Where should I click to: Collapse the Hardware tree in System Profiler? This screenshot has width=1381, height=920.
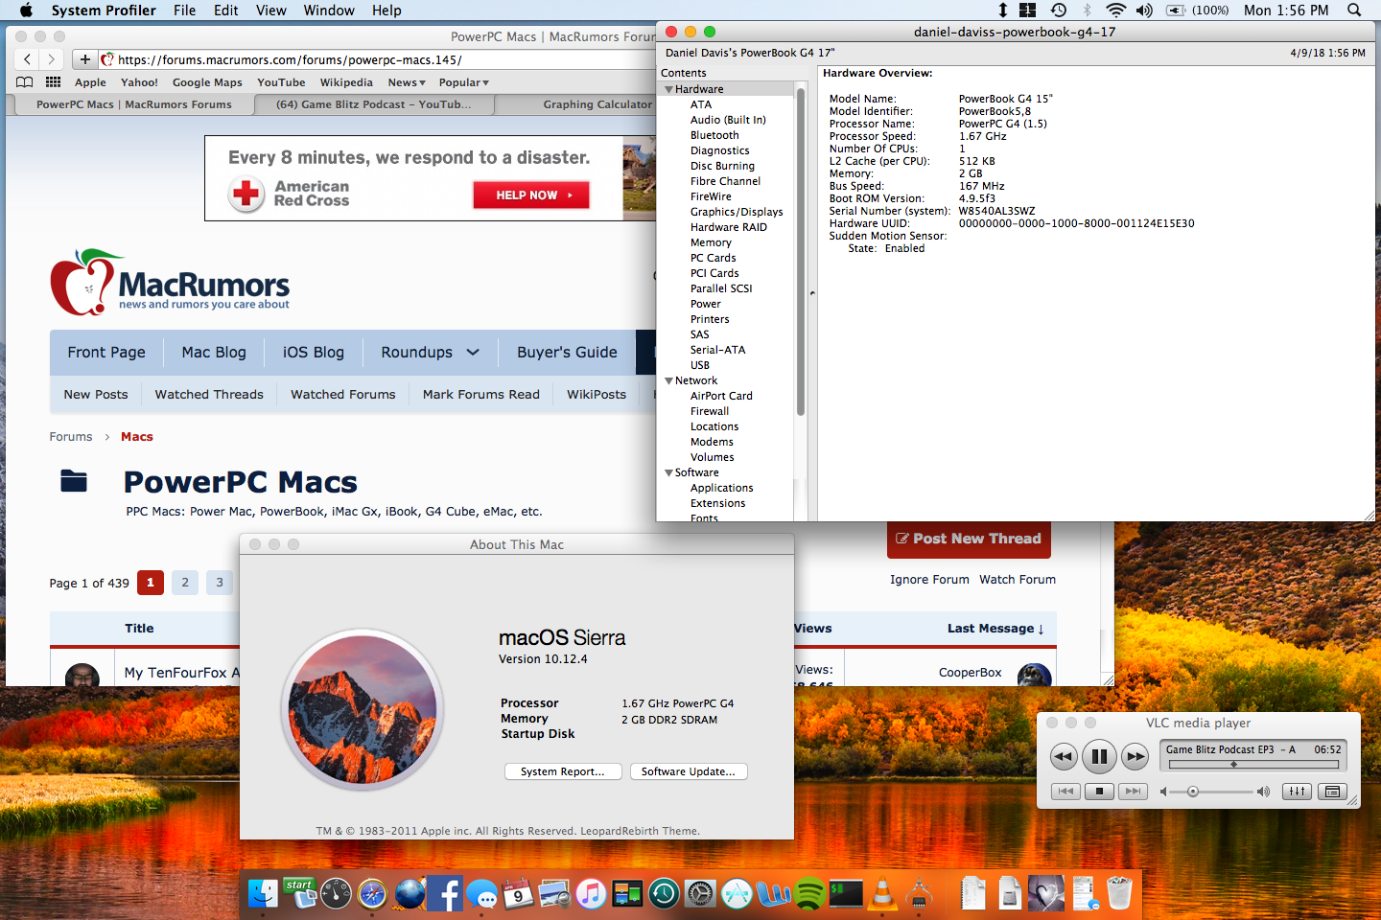tap(668, 89)
